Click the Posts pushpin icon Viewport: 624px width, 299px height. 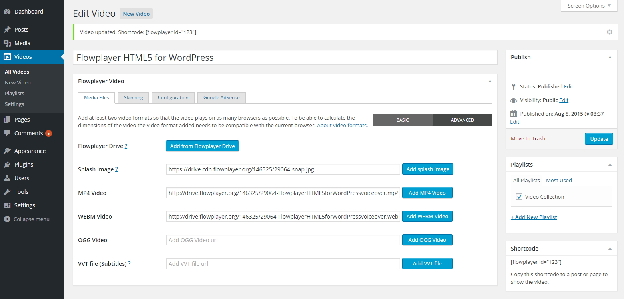coord(7,30)
